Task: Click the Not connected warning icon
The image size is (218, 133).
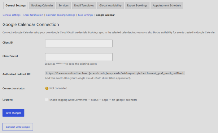Action: tap(47, 88)
